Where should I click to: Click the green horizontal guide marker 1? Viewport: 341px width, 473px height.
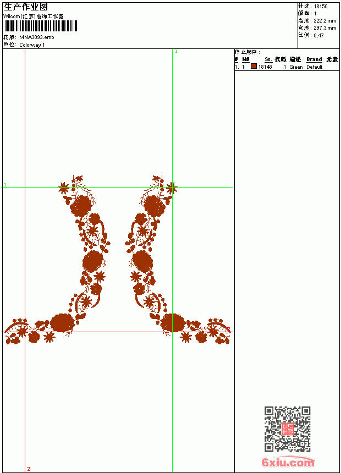5,185
